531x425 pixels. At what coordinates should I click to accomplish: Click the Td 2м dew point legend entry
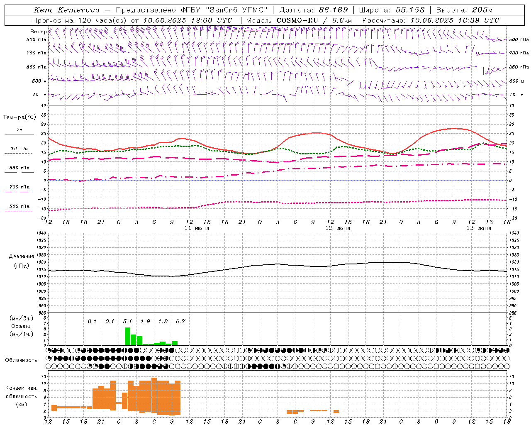click(x=19, y=149)
